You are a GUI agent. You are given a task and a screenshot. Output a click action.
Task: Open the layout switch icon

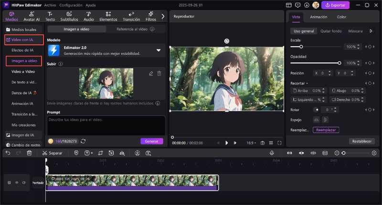pyautogui.click(x=289, y=5)
